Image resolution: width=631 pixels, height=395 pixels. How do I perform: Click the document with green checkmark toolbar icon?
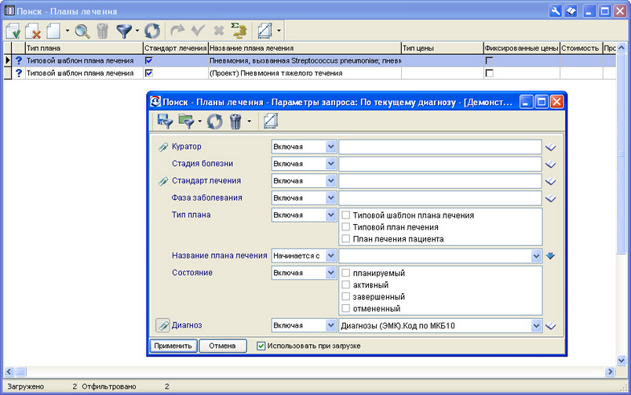13,31
